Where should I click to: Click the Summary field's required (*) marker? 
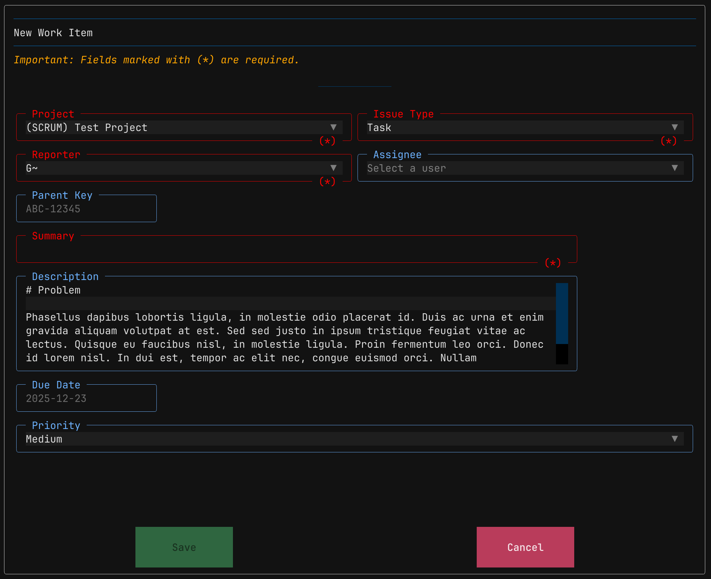click(553, 263)
